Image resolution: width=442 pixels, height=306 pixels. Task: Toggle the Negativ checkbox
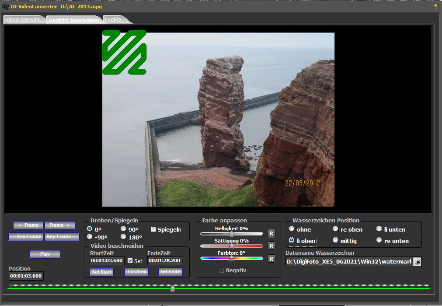221,271
